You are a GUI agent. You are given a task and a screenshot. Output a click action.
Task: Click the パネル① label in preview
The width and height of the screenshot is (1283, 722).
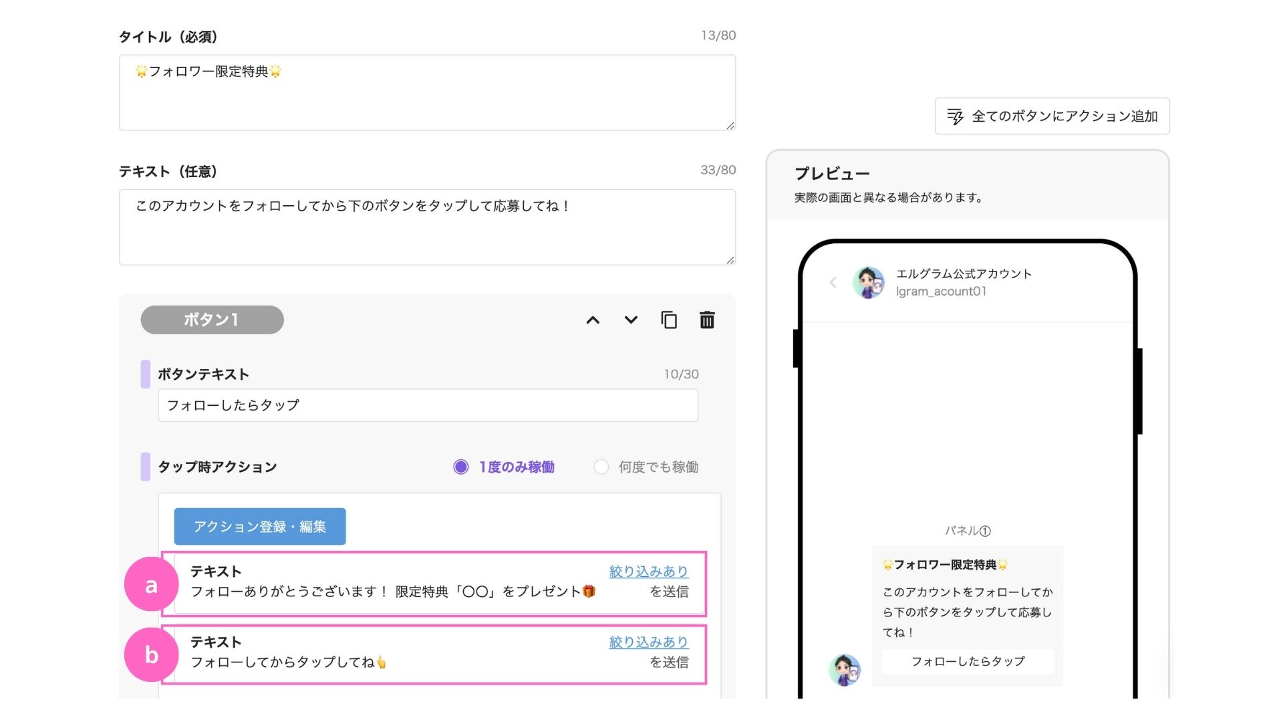(x=967, y=531)
